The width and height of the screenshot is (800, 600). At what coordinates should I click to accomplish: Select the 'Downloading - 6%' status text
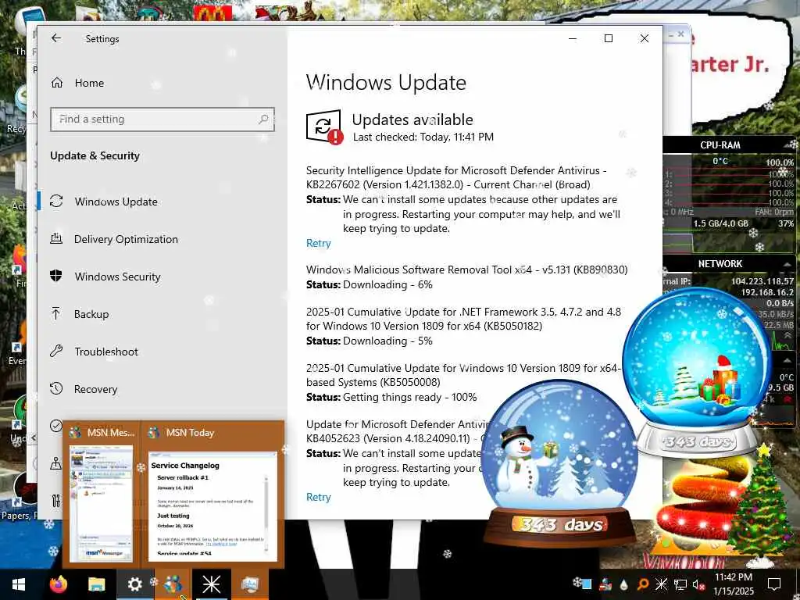(387, 284)
